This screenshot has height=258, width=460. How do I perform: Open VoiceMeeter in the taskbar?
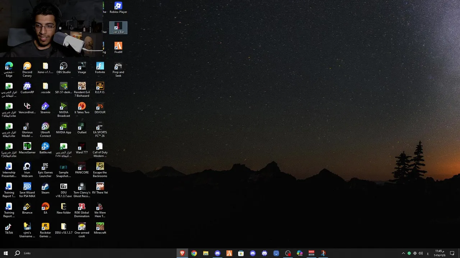click(312, 253)
